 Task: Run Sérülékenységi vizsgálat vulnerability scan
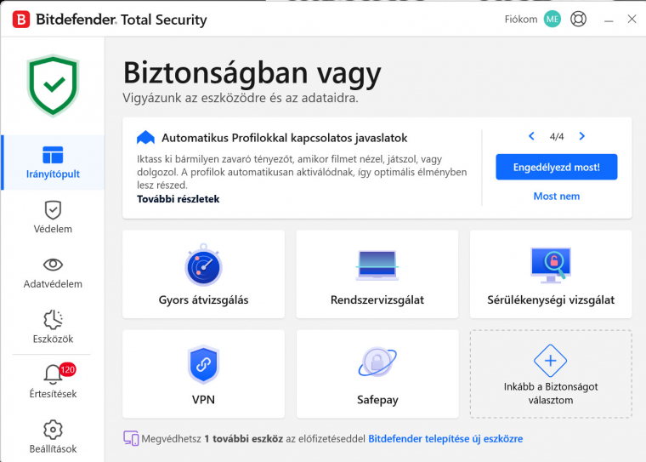551,274
